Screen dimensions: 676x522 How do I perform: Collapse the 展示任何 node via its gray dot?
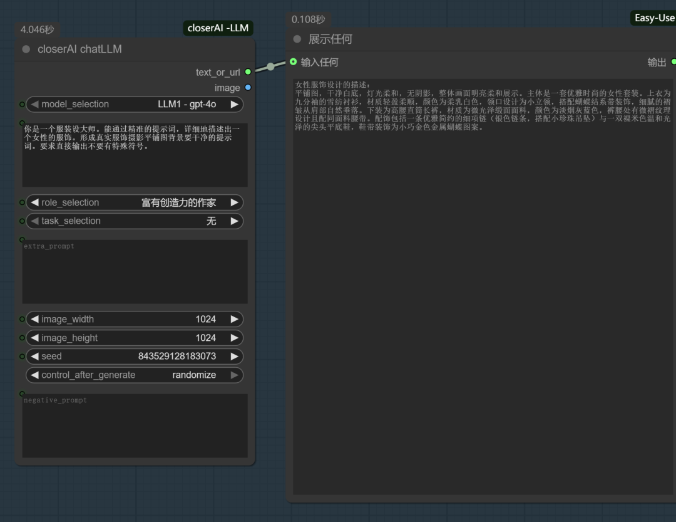[297, 39]
